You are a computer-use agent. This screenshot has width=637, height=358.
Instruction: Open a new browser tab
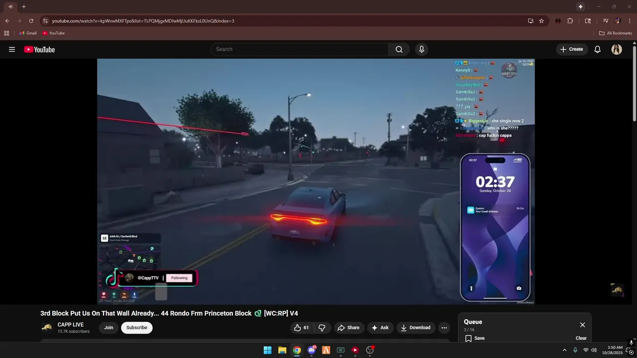pos(23,6)
